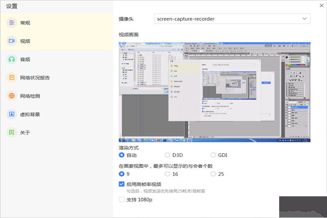The height and width of the screenshot is (218, 327).
Task: Enable the 支持 1080p checkbox
Action: 121,200
